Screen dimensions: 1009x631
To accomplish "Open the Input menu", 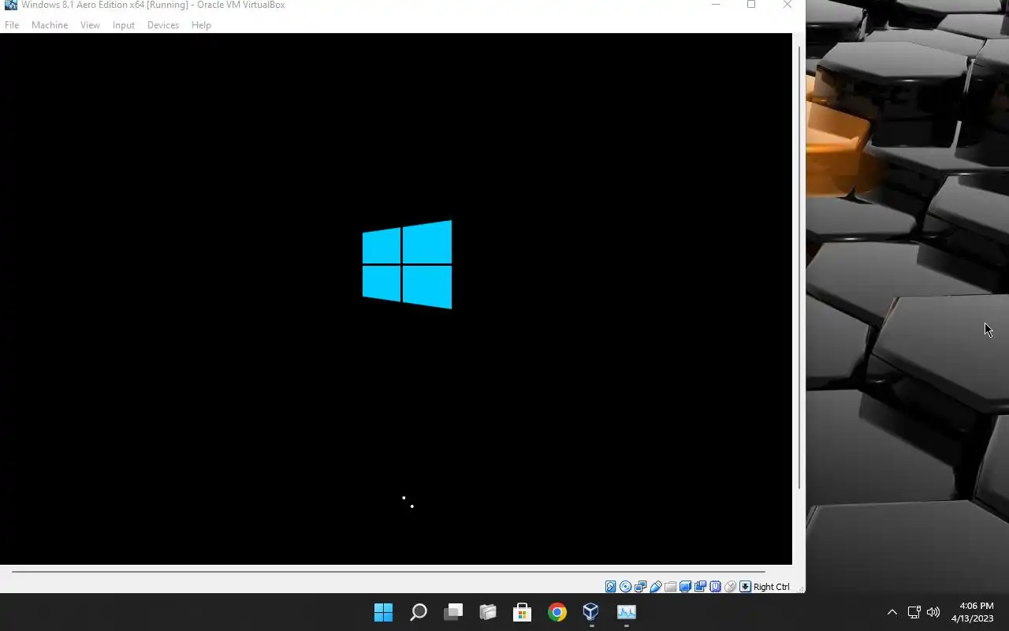I will point(124,25).
